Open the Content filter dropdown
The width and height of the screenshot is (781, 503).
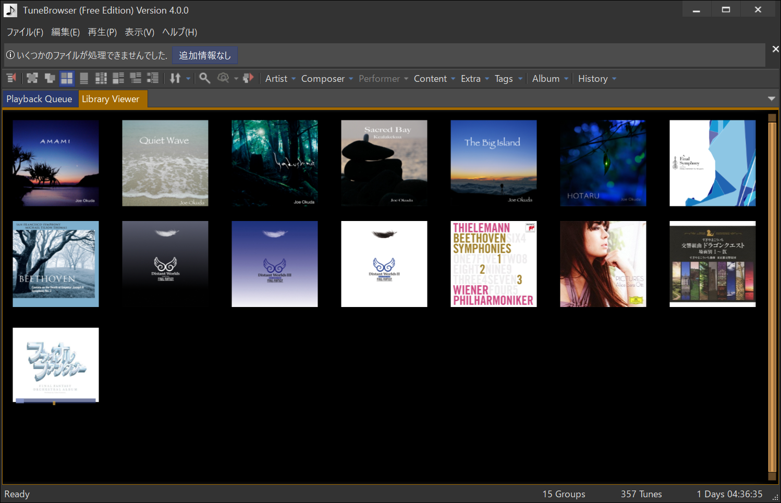point(435,79)
